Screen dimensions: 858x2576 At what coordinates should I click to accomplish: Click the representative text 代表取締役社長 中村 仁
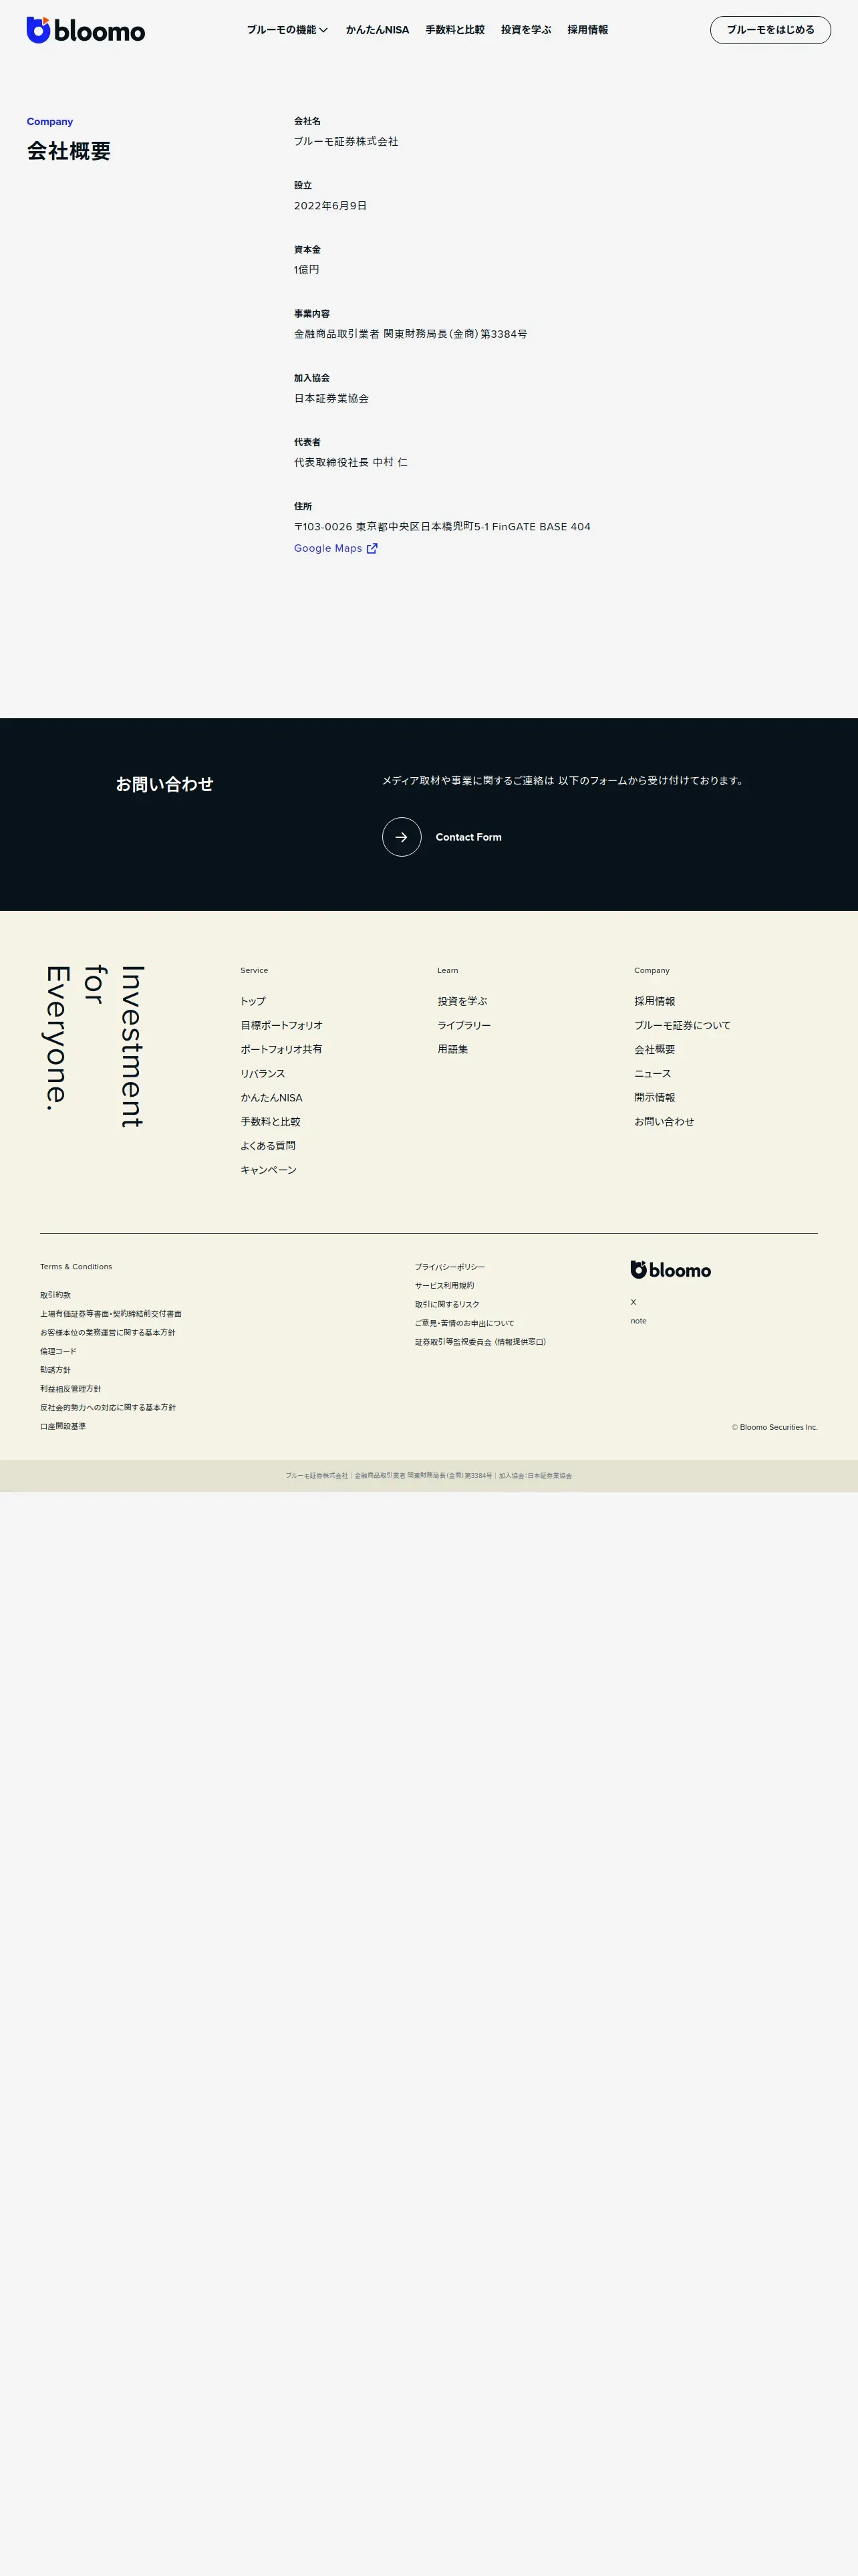351,462
